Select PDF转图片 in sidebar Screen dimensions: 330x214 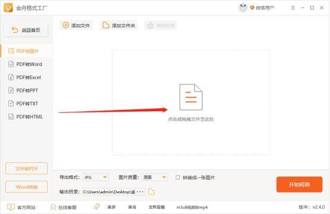point(27,51)
